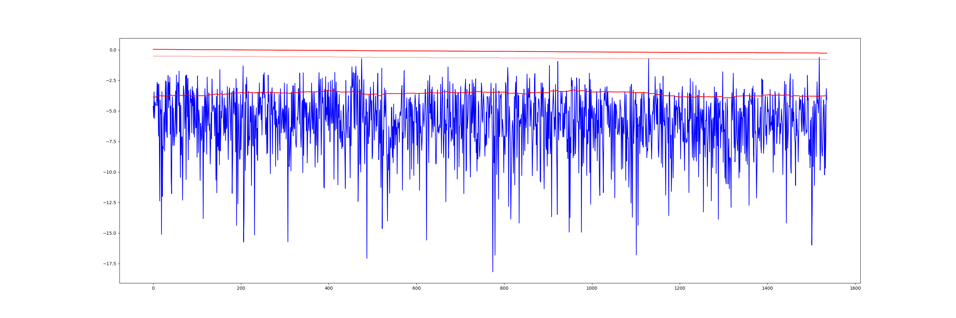Click the y-axis label −17.5
The image size is (956, 318).
(x=110, y=264)
